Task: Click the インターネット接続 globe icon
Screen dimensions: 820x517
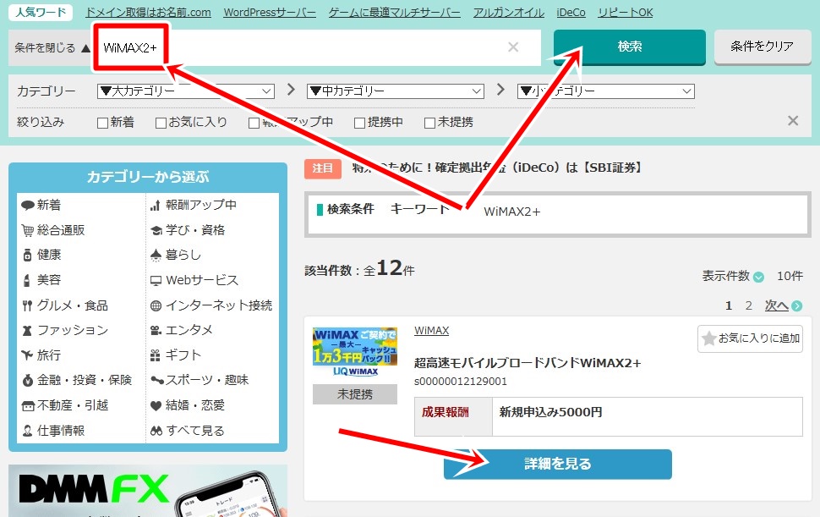Action: pos(156,305)
